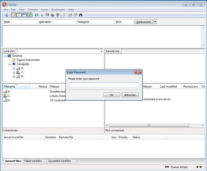
Task: Click the remote list scroll right arrow
Action: click(203, 125)
